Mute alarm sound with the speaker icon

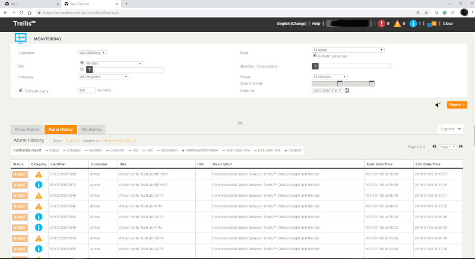(x=438, y=105)
